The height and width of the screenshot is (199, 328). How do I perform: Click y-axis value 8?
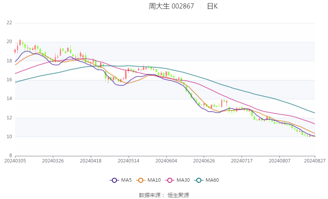[11, 156]
